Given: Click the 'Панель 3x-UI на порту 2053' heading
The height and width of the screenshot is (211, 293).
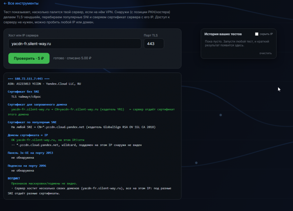Looking at the screenshot, I should (x=30, y=153).
